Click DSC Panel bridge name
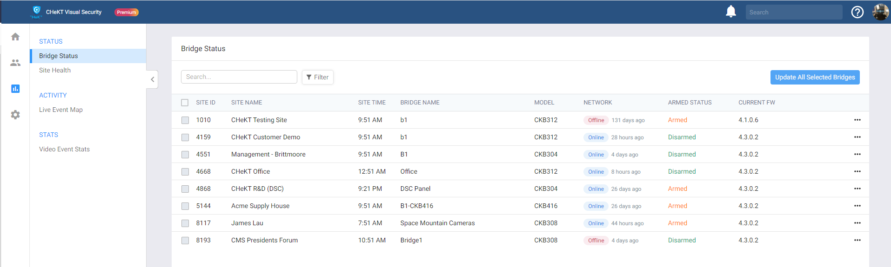Image resolution: width=891 pixels, height=267 pixels. (415, 189)
